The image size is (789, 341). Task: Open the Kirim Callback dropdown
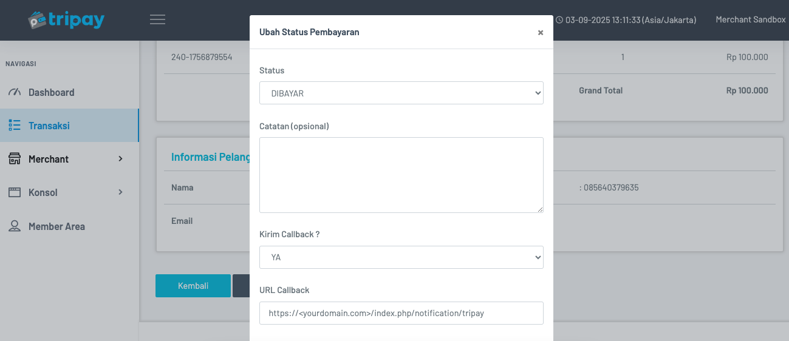point(401,257)
